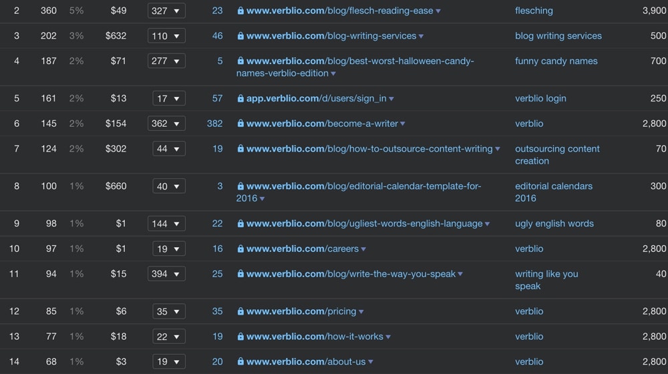Open the 394 keywords dropdown
This screenshot has width=668, height=374.
point(166,274)
